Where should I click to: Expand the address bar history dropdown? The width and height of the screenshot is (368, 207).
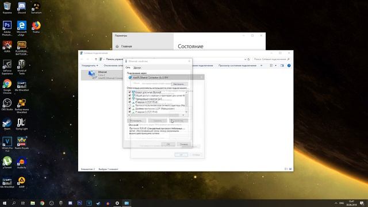[x=245, y=59]
